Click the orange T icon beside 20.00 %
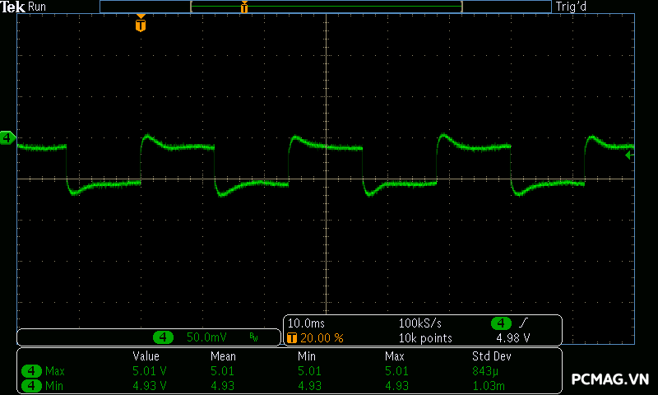This screenshot has width=658, height=395. coord(291,338)
